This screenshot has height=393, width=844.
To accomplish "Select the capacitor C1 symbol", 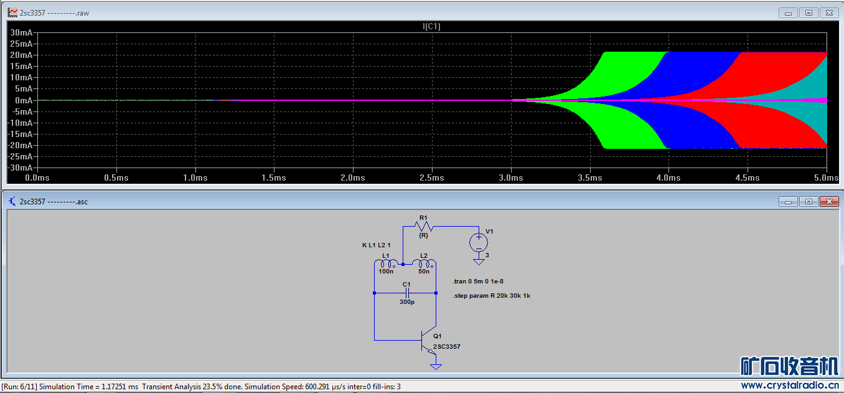I will click(x=406, y=293).
